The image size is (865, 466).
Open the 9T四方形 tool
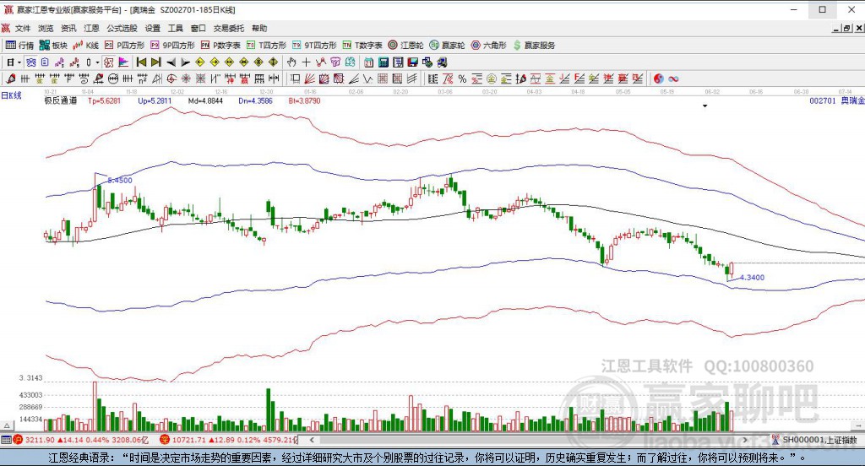[314, 46]
